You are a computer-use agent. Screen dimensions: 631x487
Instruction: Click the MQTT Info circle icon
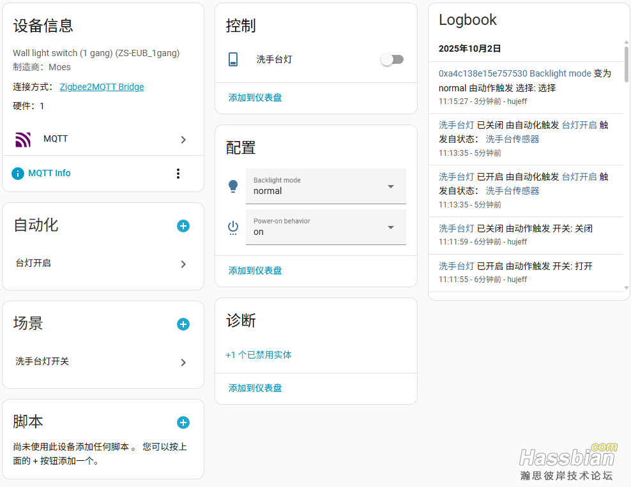(18, 174)
